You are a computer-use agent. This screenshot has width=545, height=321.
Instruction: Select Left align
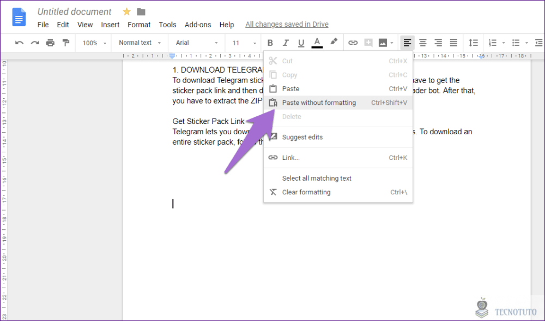click(407, 43)
